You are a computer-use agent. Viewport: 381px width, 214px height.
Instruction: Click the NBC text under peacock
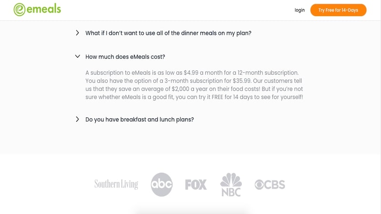(x=231, y=192)
